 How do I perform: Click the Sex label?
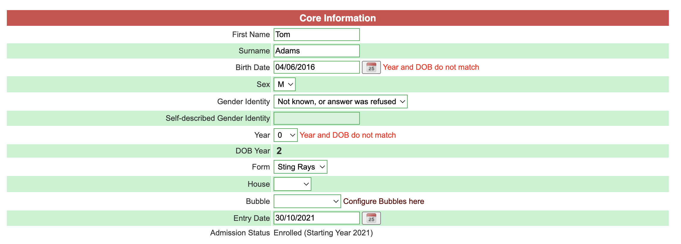tap(263, 84)
